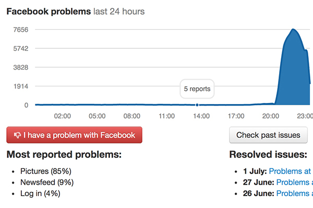The height and width of the screenshot is (208, 313).
Task: Click the 20:00 label on the time axis
Action: pos(270,115)
